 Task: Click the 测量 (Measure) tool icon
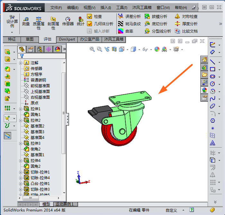pos(26,21)
